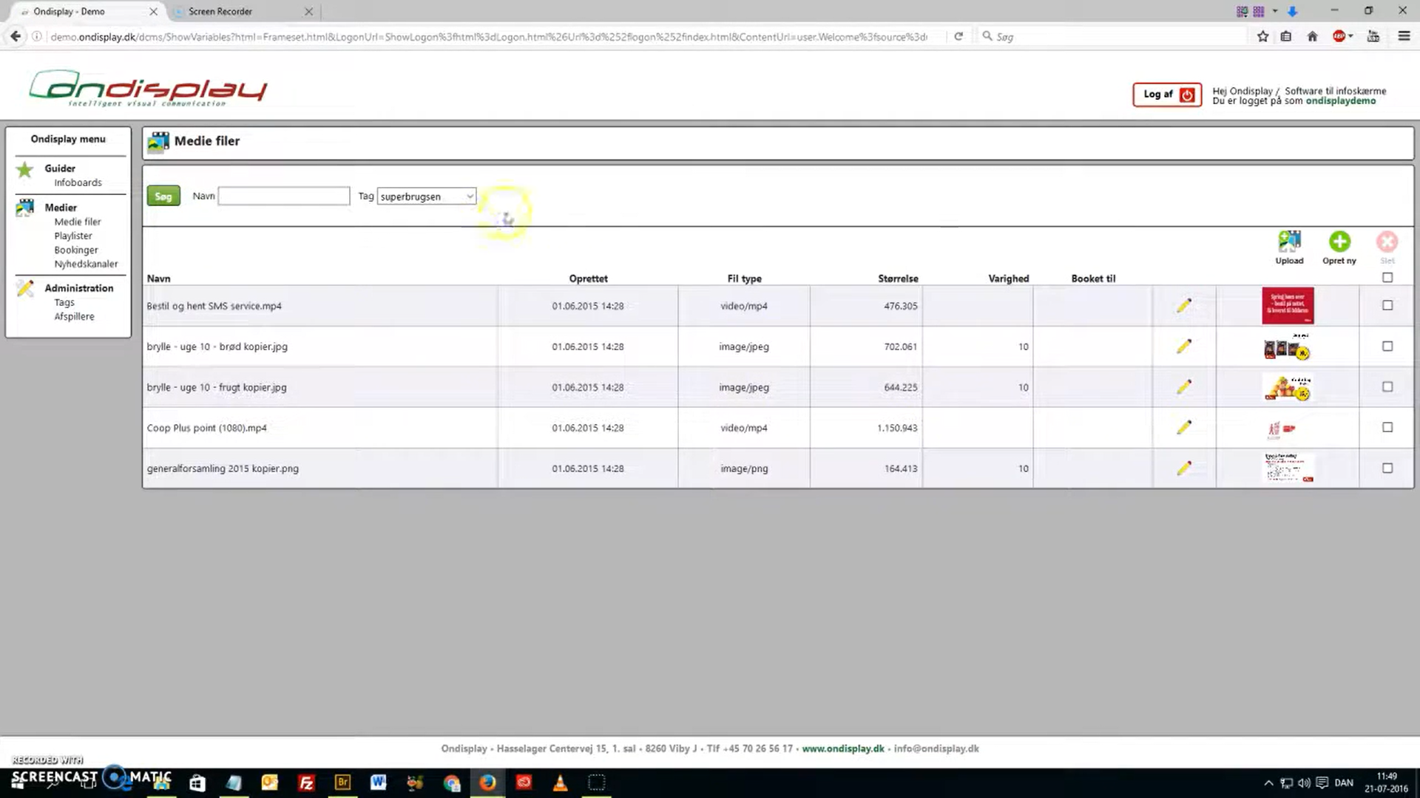Viewport: 1420px width, 798px height.
Task: Check the box for brylle uge 10 frugt kopier.jpg
Action: pyautogui.click(x=1387, y=386)
